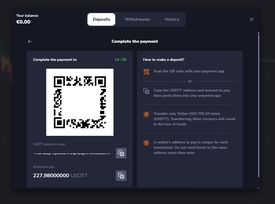Viewport: 275px width, 204px height.
Task: Click the copy instruction icon
Action: (x=146, y=91)
